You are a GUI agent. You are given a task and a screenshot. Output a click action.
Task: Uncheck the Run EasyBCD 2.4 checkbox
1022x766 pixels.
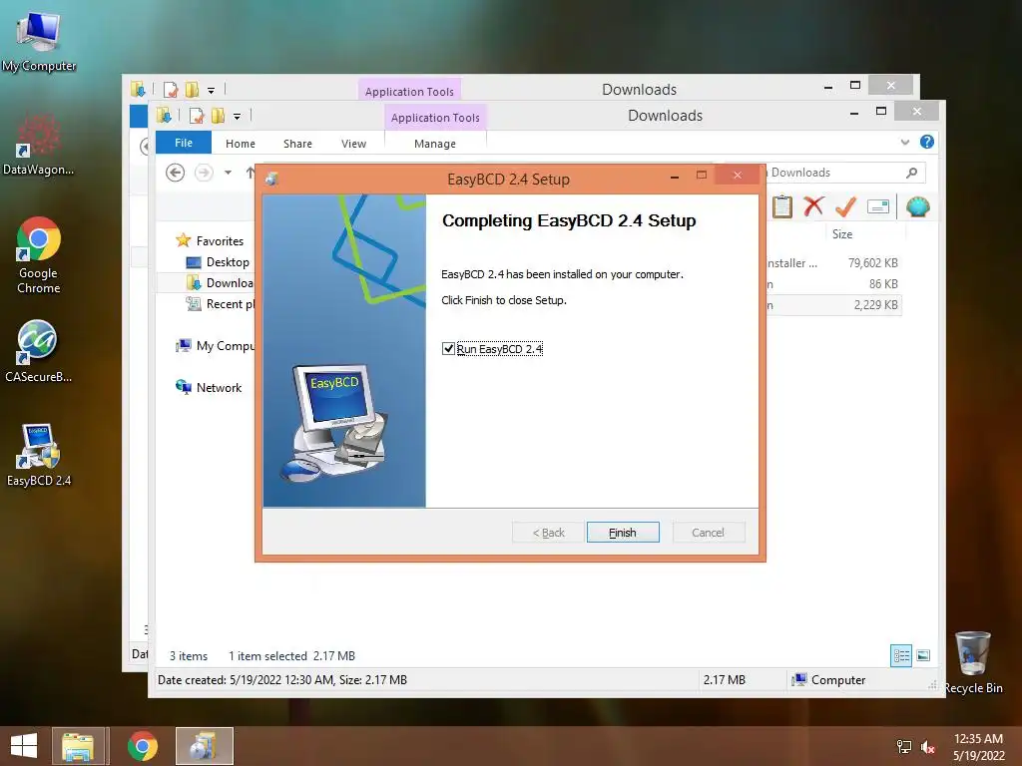pyautogui.click(x=448, y=348)
